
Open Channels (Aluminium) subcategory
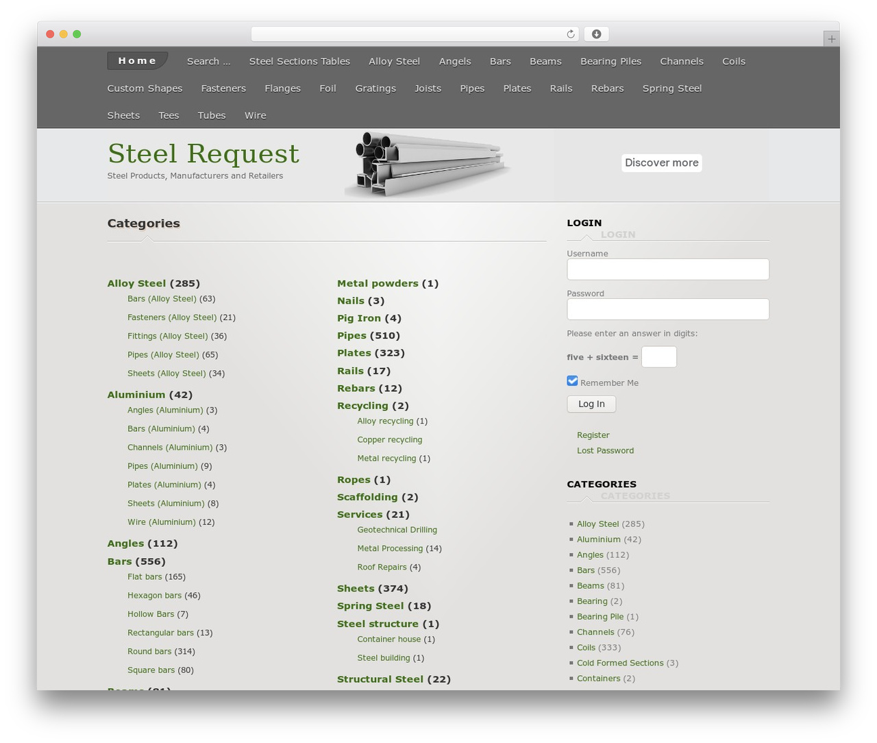click(170, 448)
